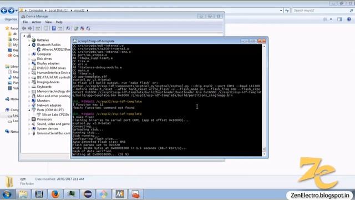Screen dimensions: 355x200
Task: Click the terminal scrollbar up arrow
Action: [x=264, y=46]
